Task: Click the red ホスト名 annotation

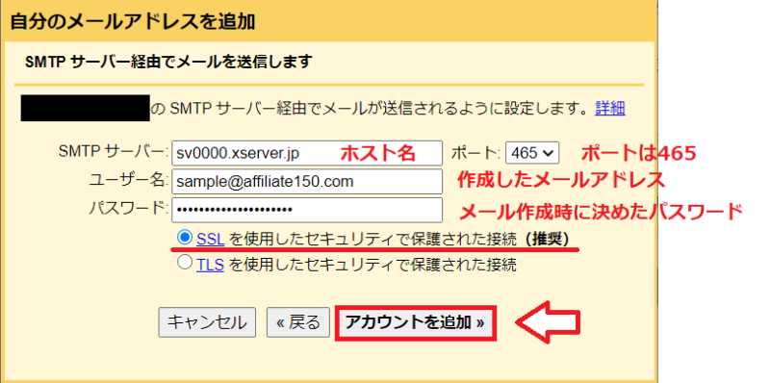Action: click(378, 154)
